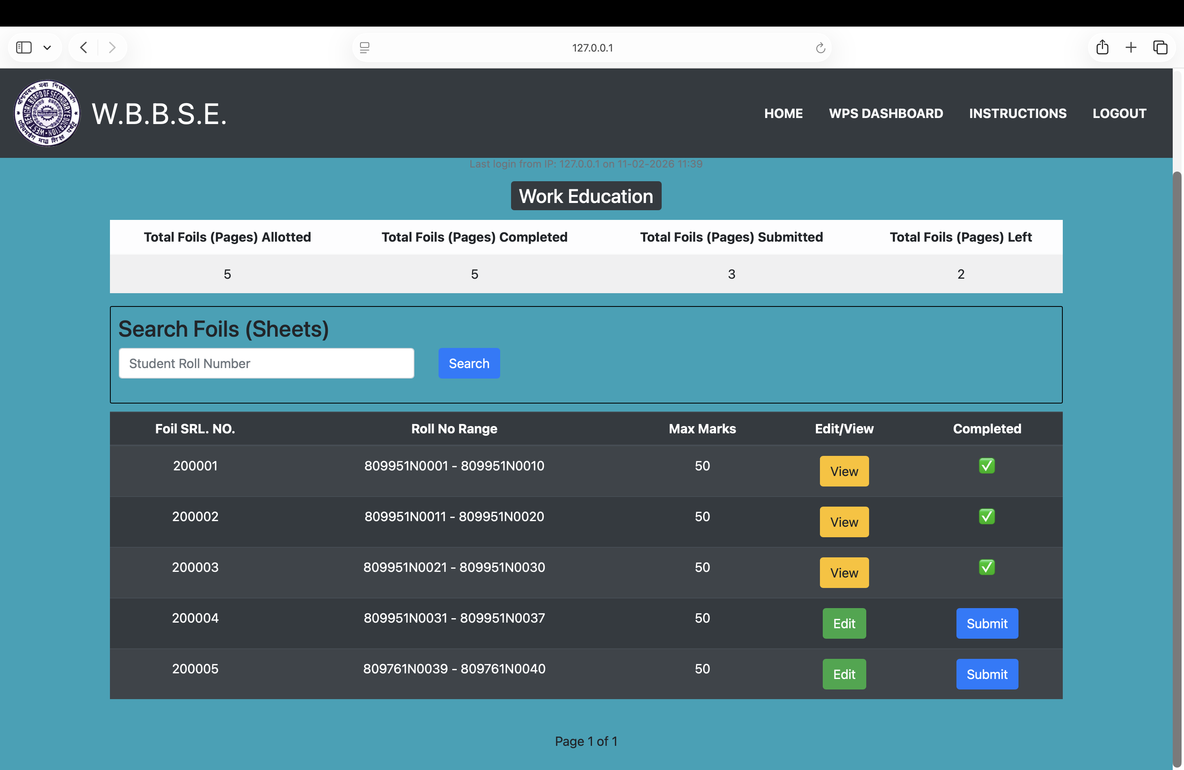Open the Share icon in toolbar
The height and width of the screenshot is (770, 1184).
(1102, 48)
